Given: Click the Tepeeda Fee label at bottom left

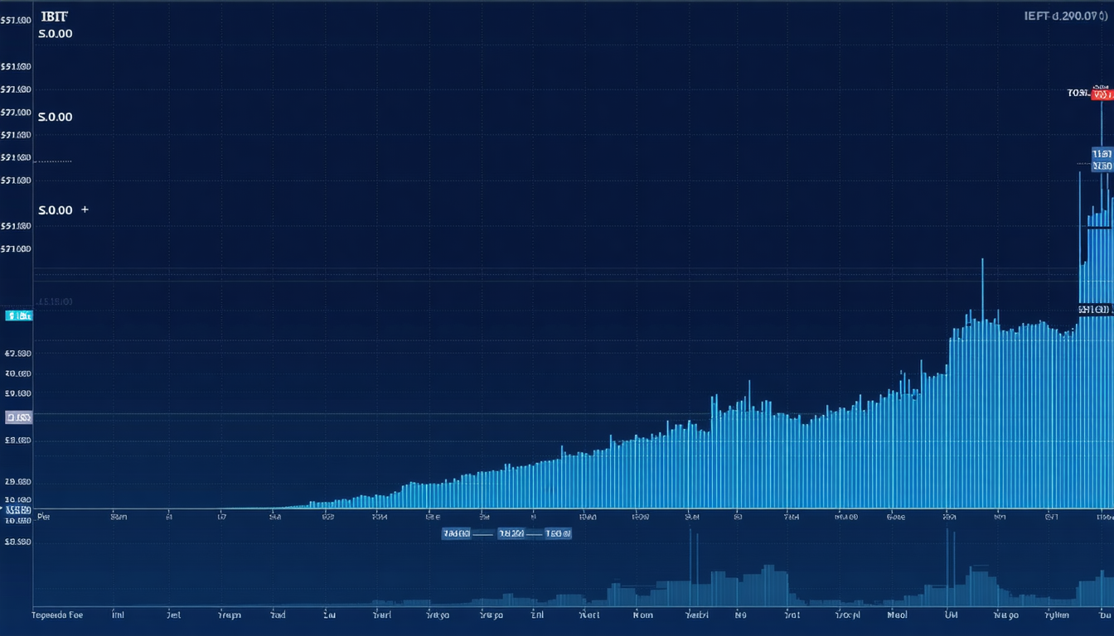Looking at the screenshot, I should point(57,615).
